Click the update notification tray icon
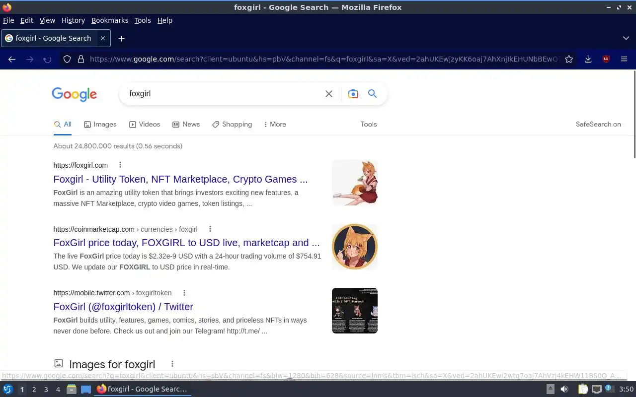The height and width of the screenshot is (397, 636). [x=609, y=389]
